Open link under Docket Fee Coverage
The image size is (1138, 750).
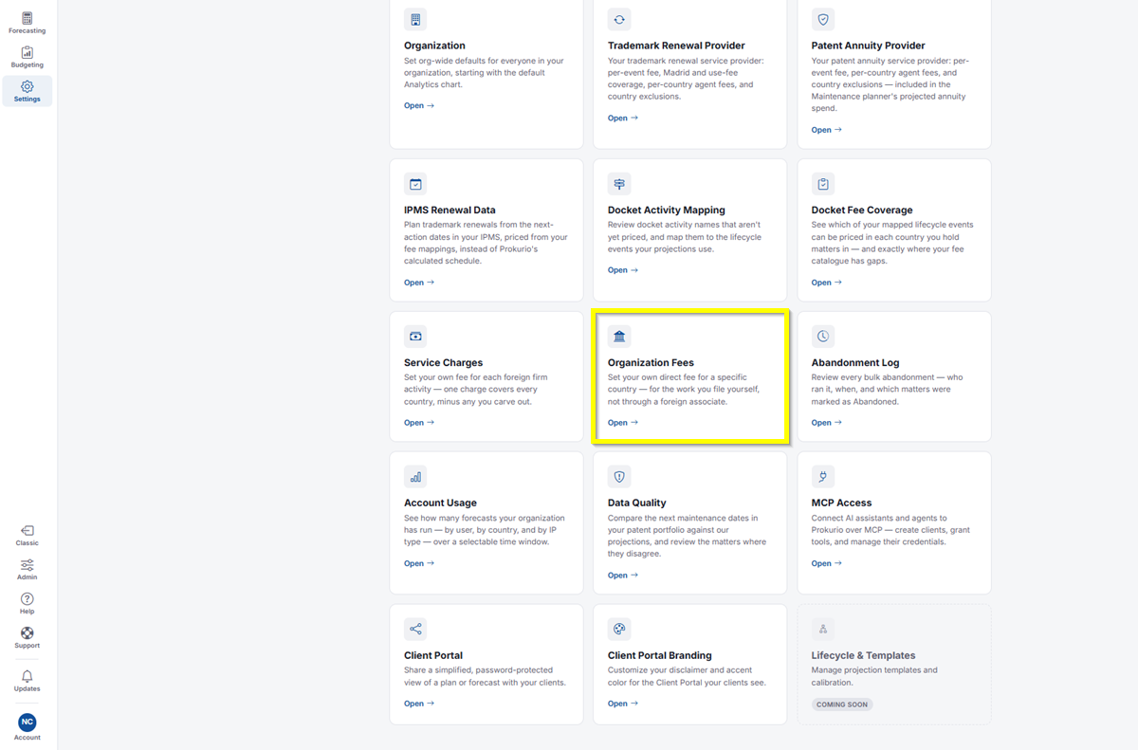[x=827, y=283]
